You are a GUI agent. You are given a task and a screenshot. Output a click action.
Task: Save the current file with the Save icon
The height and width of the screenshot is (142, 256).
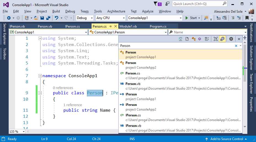[42, 18]
